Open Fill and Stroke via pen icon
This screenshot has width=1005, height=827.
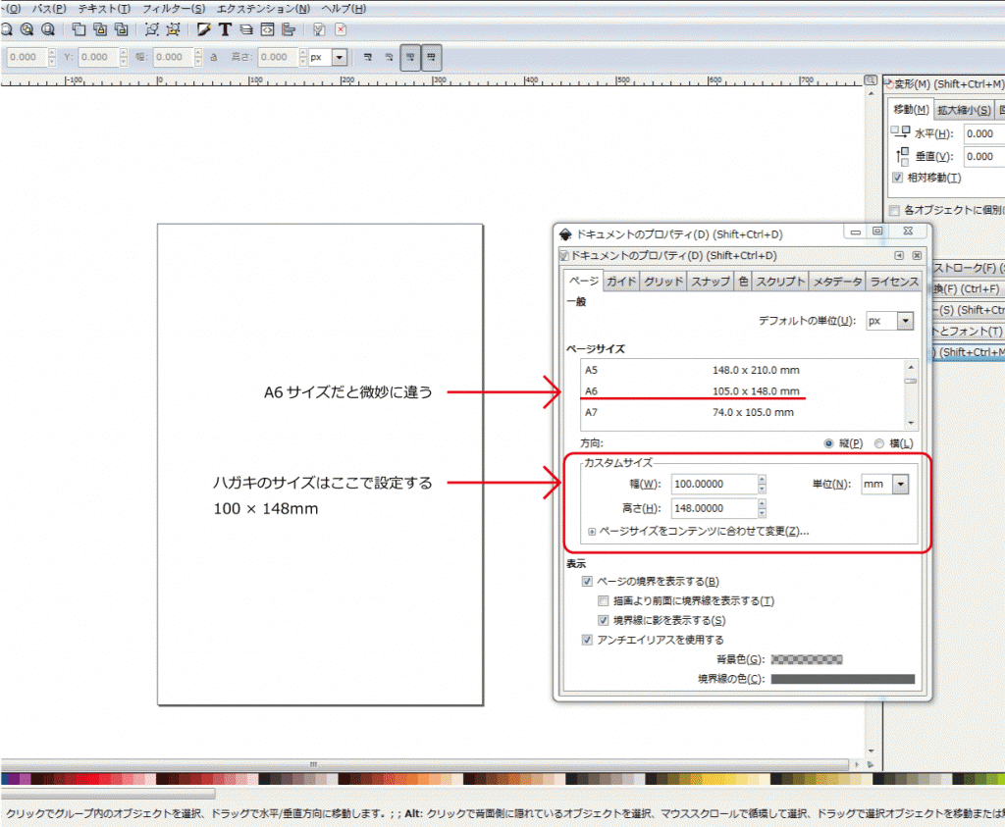(204, 29)
